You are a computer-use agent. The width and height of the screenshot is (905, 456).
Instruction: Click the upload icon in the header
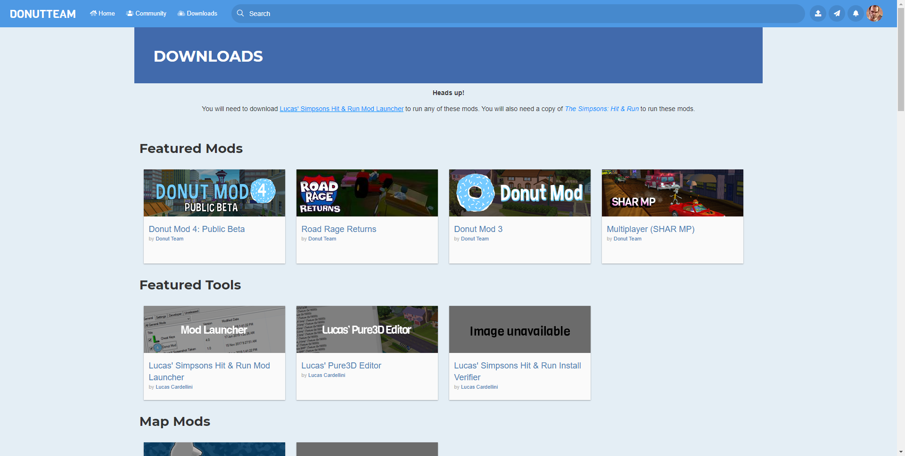[818, 14]
